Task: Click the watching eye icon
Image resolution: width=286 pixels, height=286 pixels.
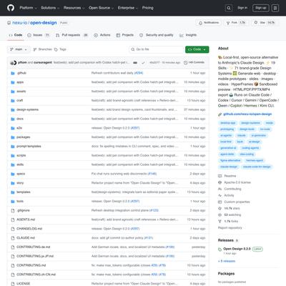Action: (x=220, y=215)
